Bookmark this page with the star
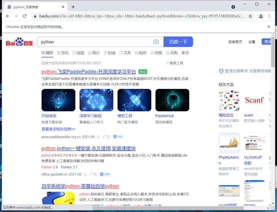The image size is (277, 212). click(250, 16)
